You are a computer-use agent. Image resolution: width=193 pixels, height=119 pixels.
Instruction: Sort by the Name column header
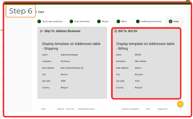click(x=44, y=109)
